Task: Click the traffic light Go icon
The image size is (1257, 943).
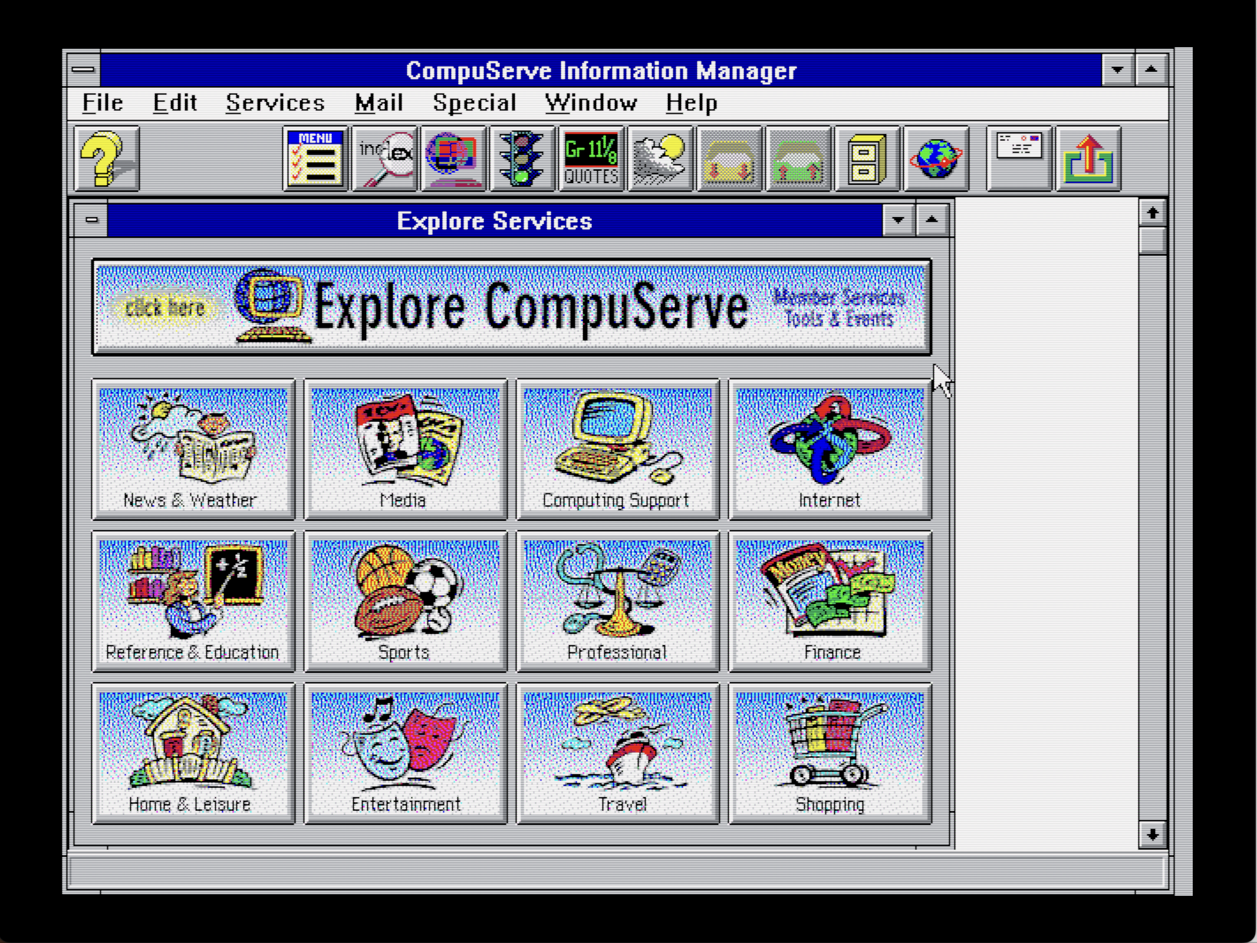Action: pyautogui.click(x=522, y=158)
